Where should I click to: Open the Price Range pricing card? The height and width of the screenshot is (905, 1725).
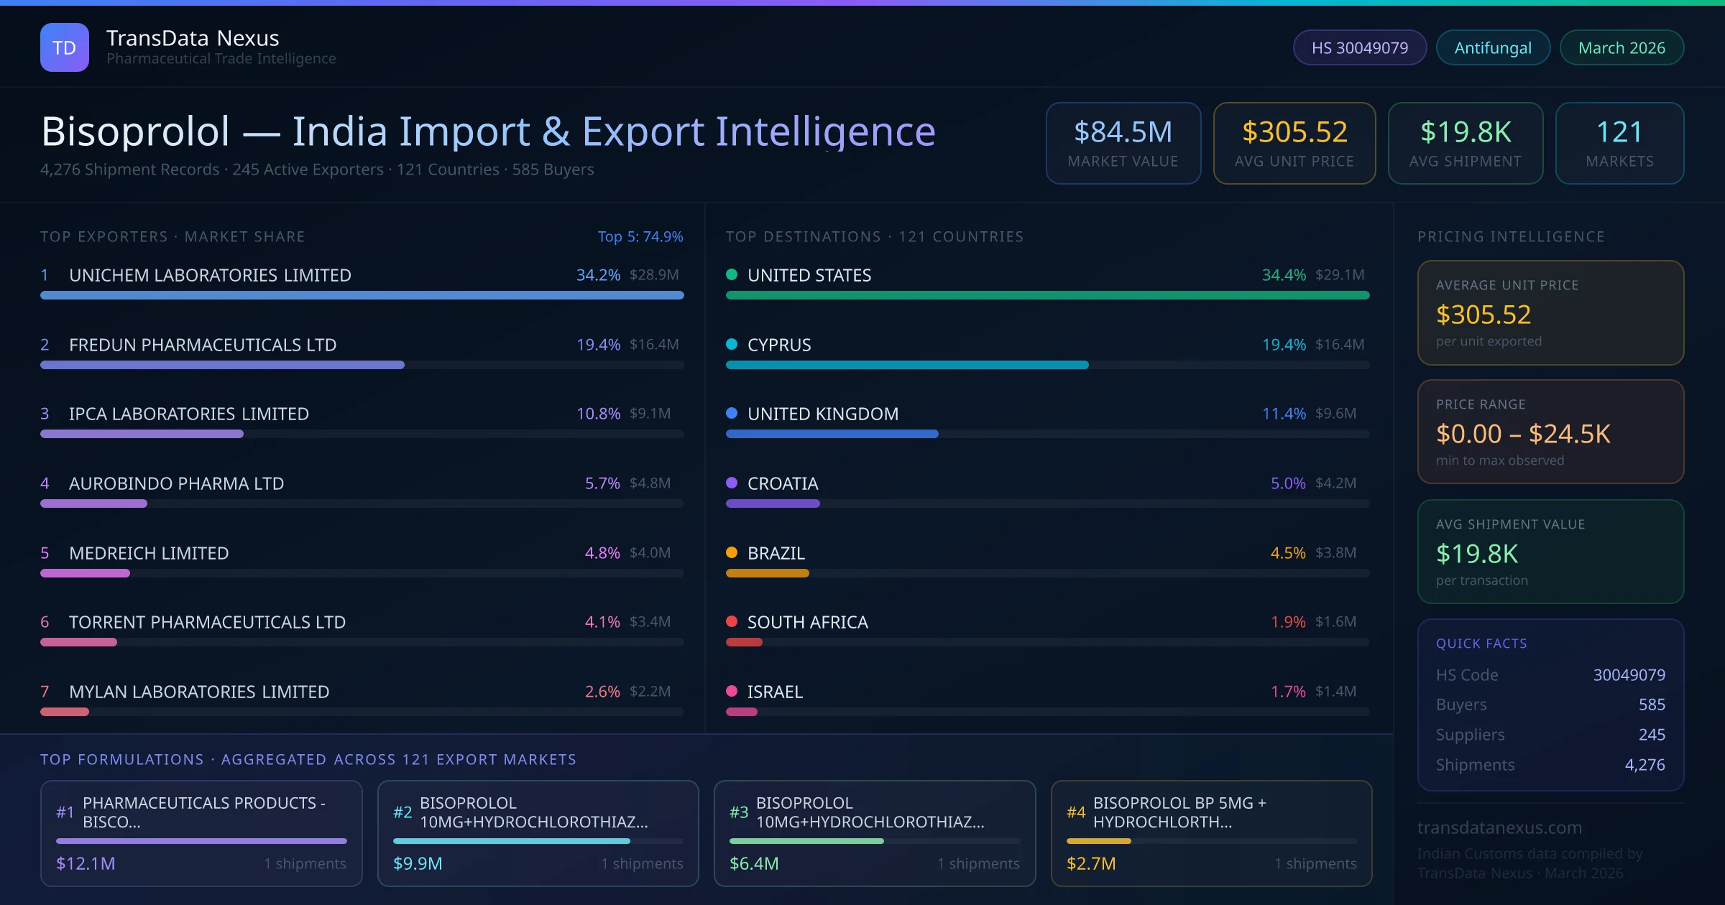tap(1550, 432)
